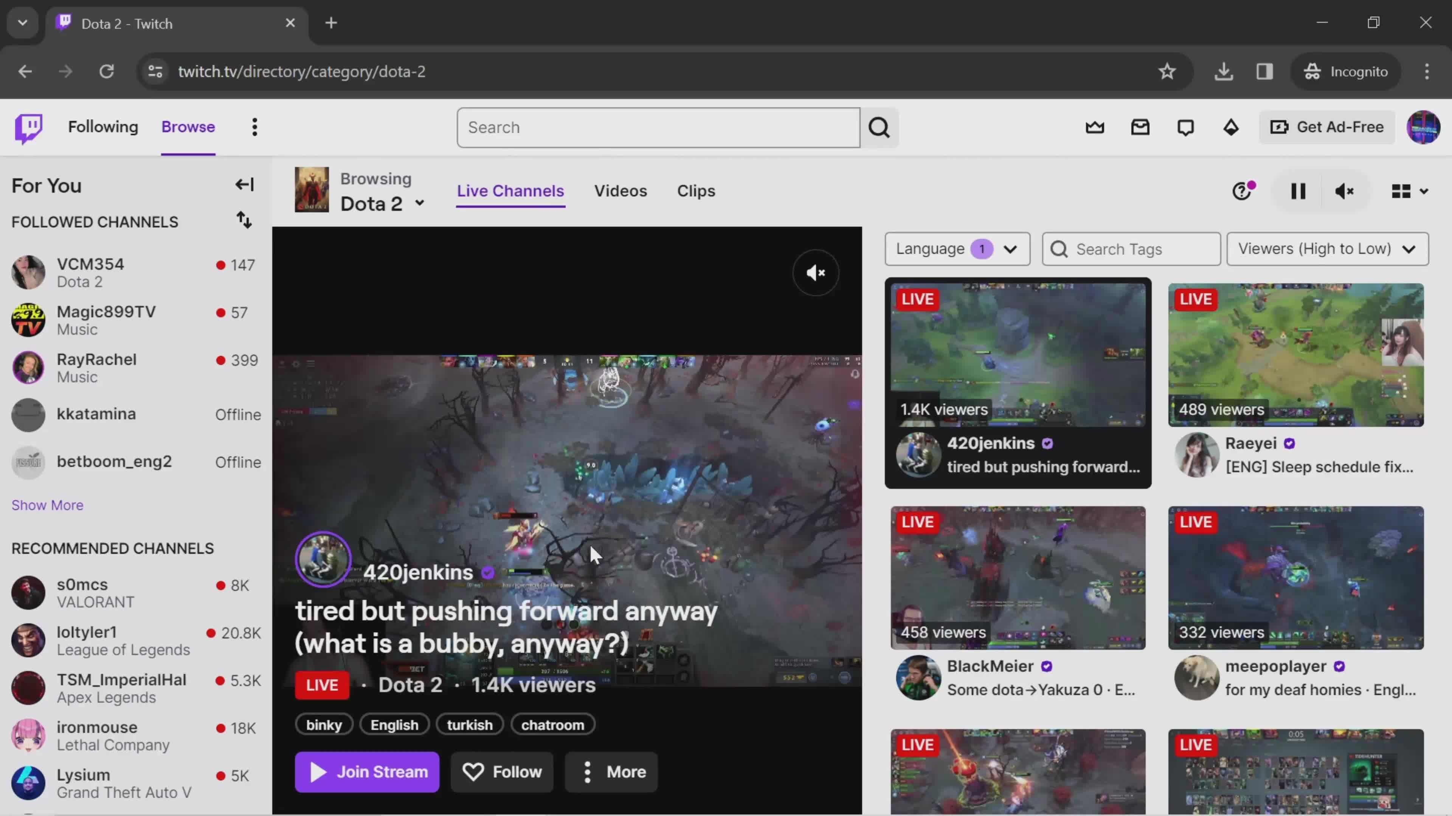Expand the Dota 2 category dropdown

click(419, 203)
